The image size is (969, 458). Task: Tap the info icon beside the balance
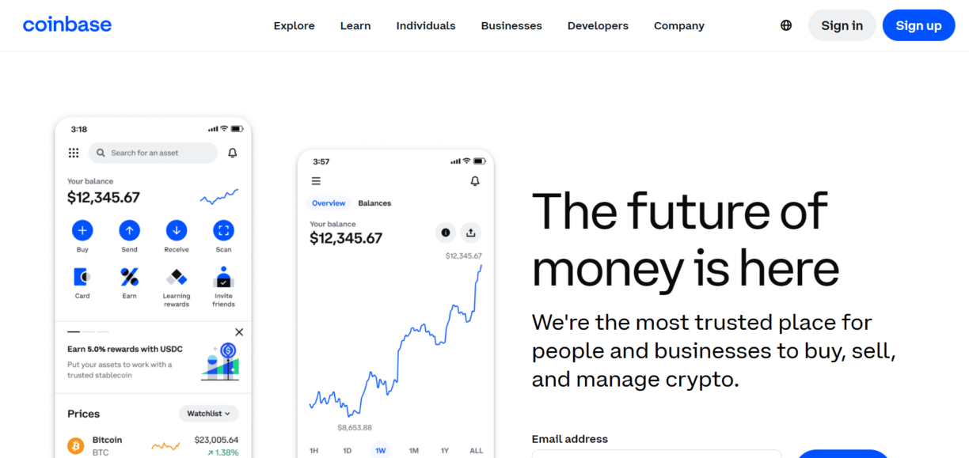click(x=445, y=233)
